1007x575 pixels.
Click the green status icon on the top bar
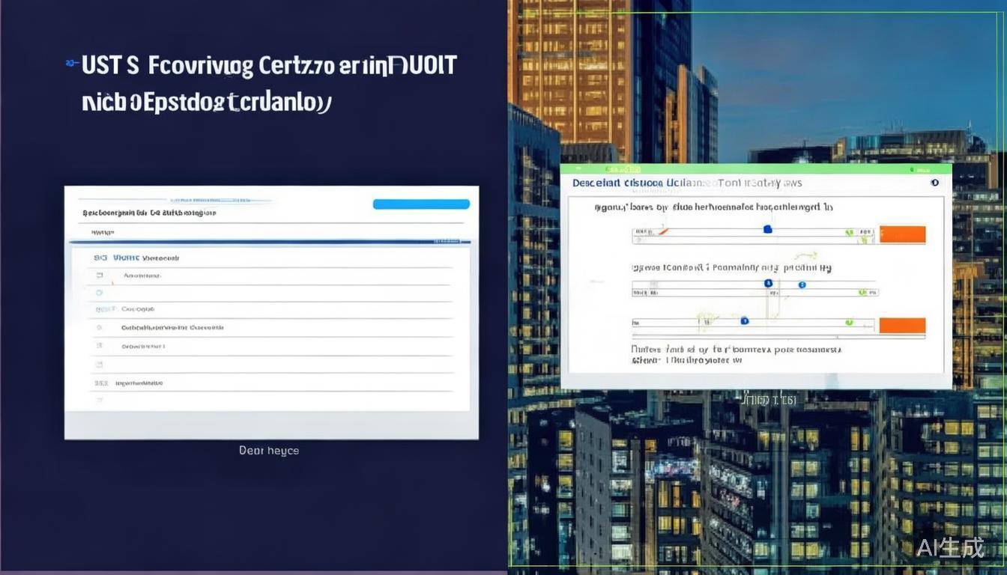coord(911,169)
